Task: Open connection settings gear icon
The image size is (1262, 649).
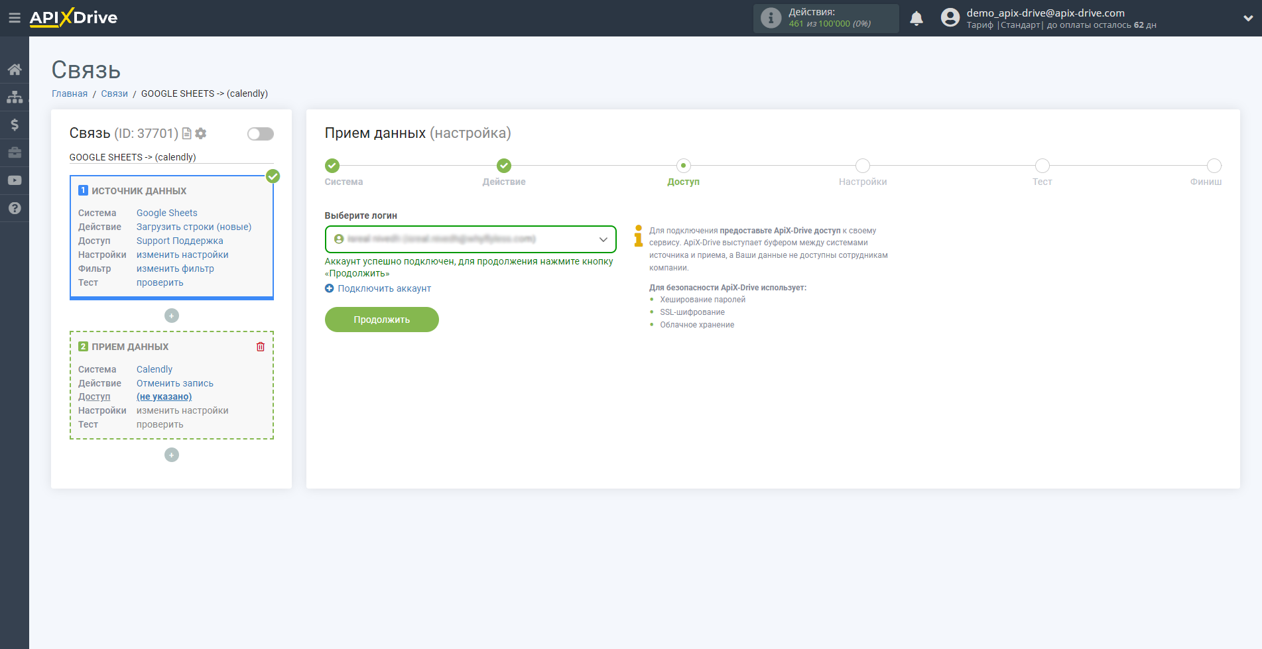Action: click(x=201, y=133)
